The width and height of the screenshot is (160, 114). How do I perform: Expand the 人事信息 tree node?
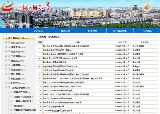coord(6,65)
